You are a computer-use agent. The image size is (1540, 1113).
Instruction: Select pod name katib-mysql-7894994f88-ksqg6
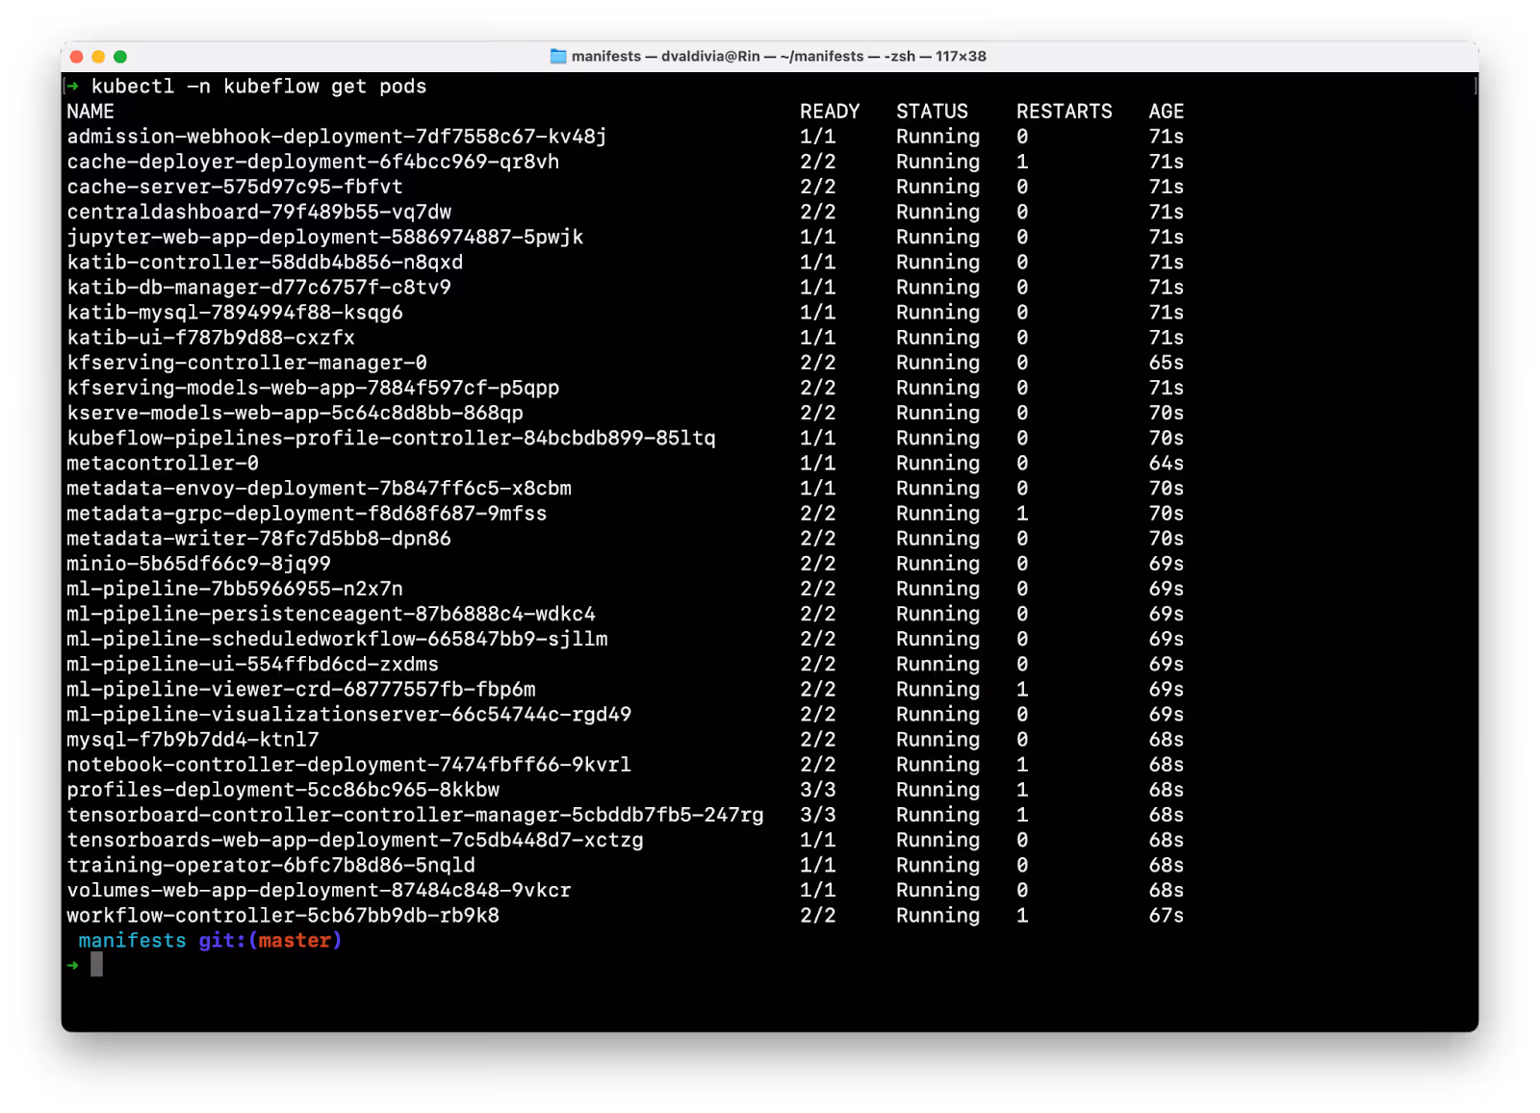235,312
